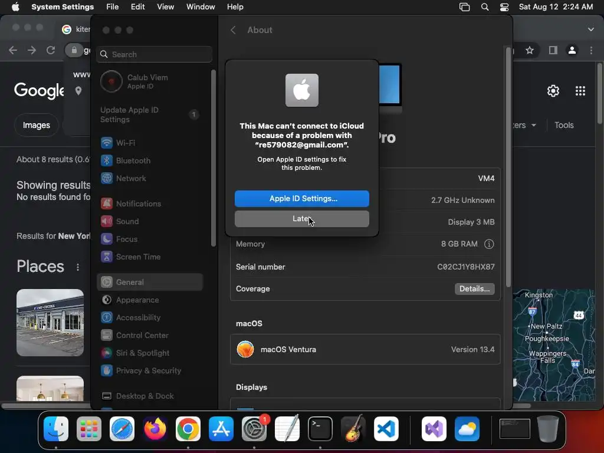Viewport: 604px width, 453px height.
Task: Open Places more options dots
Action: tap(78, 267)
